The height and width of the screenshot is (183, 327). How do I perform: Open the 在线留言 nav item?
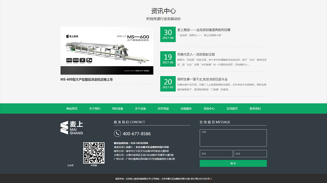click(x=232, y=108)
